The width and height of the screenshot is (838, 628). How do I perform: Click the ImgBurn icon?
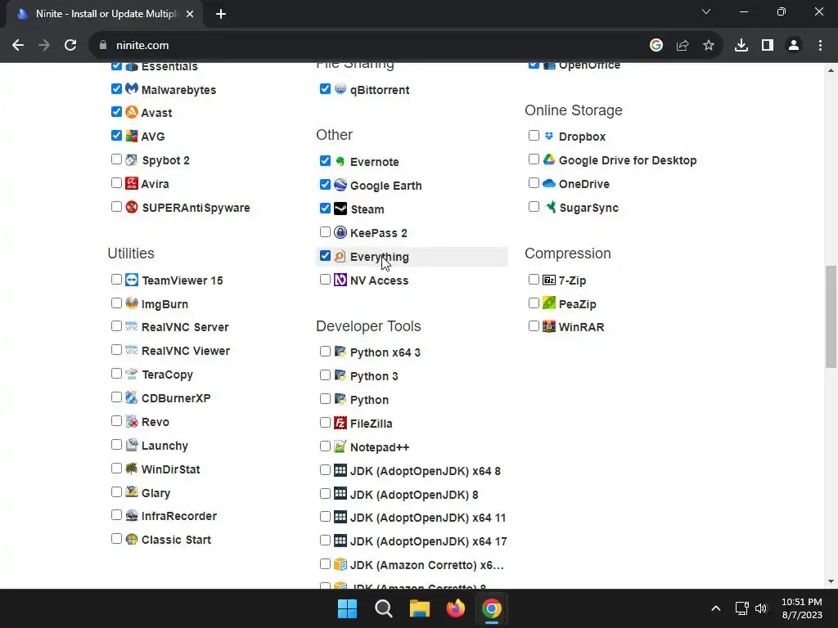coord(132,303)
